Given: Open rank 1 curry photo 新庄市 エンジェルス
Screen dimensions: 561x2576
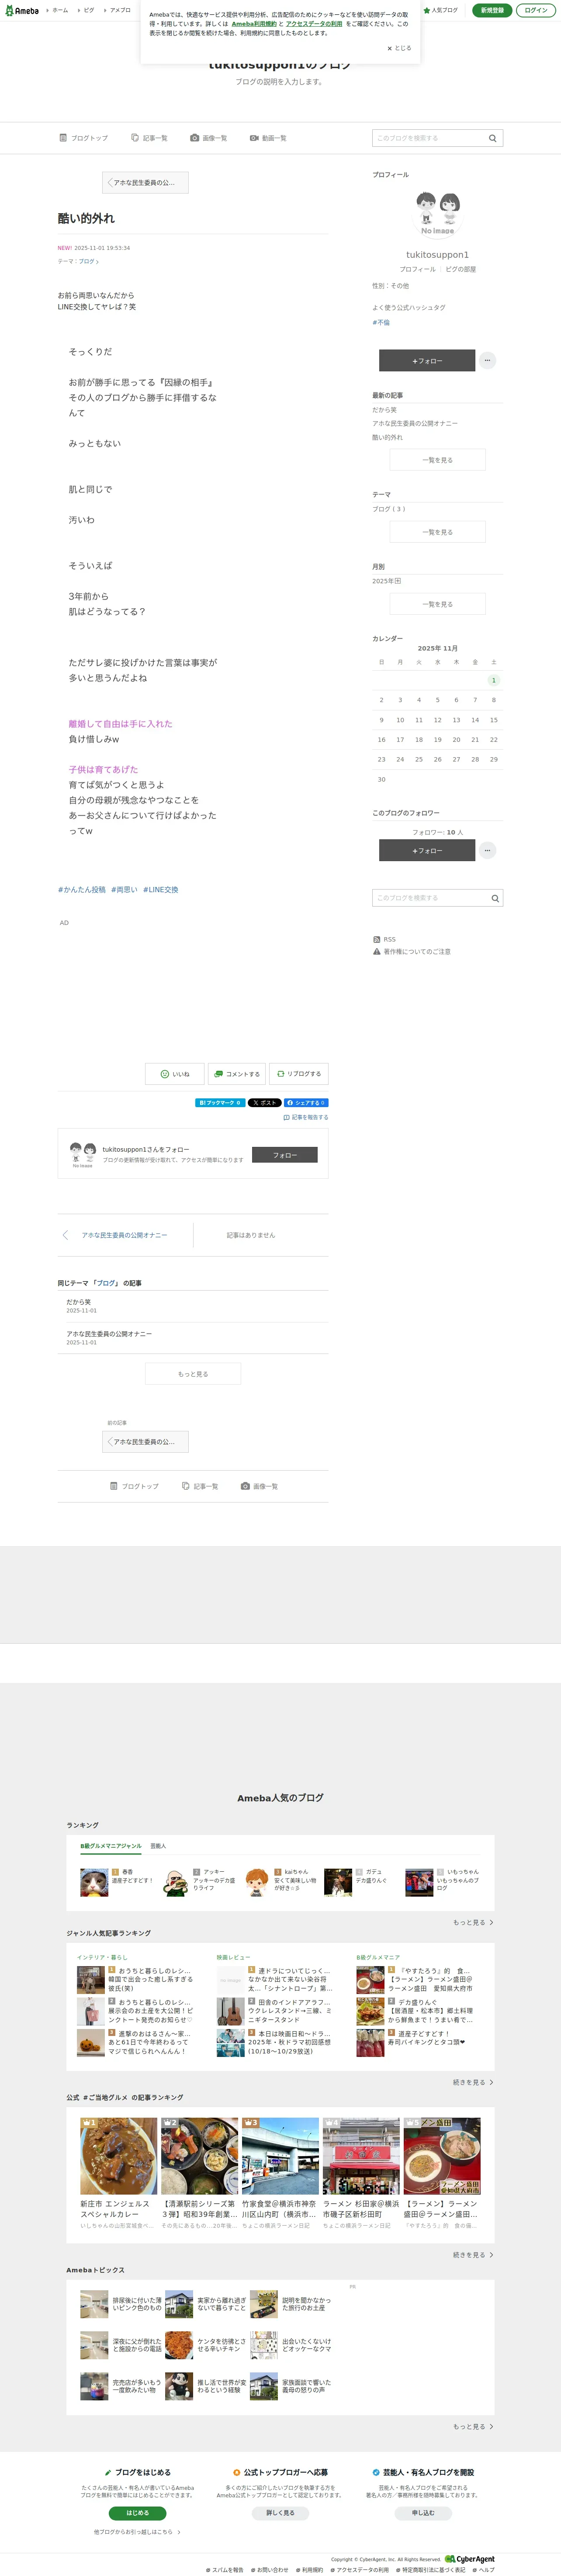Looking at the screenshot, I should pos(119,2156).
